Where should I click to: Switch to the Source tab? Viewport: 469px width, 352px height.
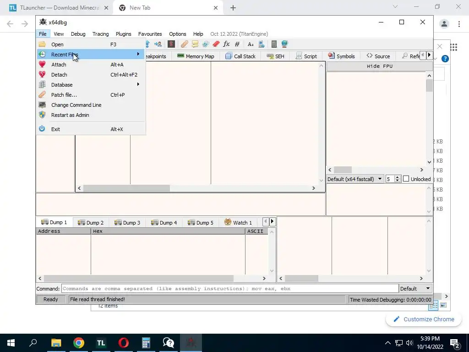click(378, 56)
